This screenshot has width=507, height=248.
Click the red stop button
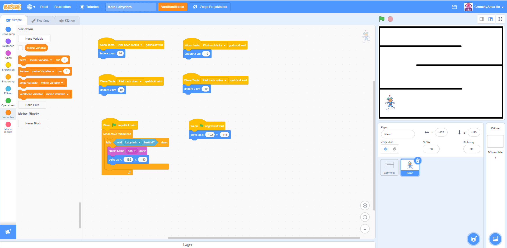[x=390, y=19]
